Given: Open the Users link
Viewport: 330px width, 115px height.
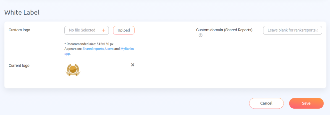Looking at the screenshot, I should [x=110, y=49].
